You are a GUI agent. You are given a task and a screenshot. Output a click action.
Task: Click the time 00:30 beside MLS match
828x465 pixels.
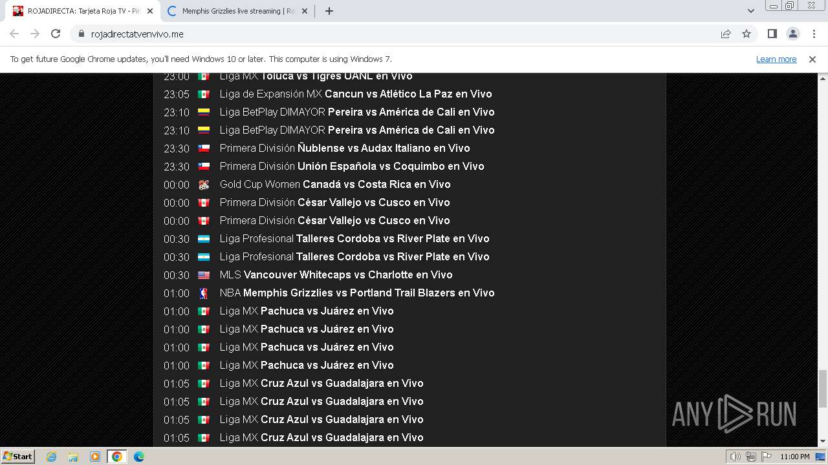pos(177,275)
